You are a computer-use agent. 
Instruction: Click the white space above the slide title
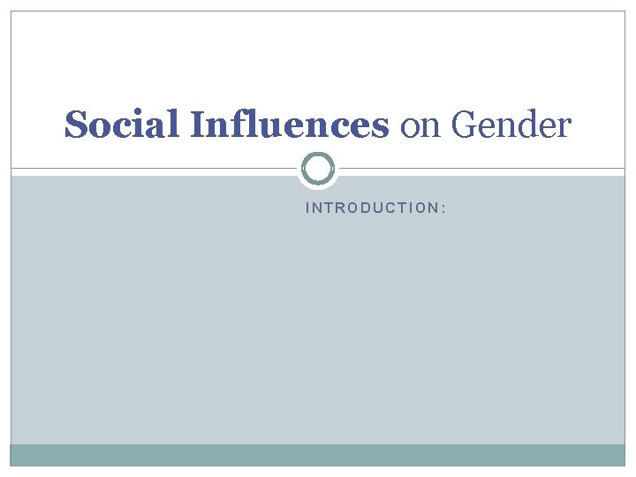318,53
